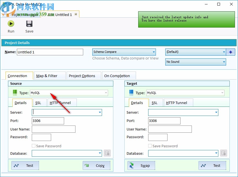The width and height of the screenshot is (238, 177).
Task: Swap the Source and Target connections
Action: pos(141,165)
